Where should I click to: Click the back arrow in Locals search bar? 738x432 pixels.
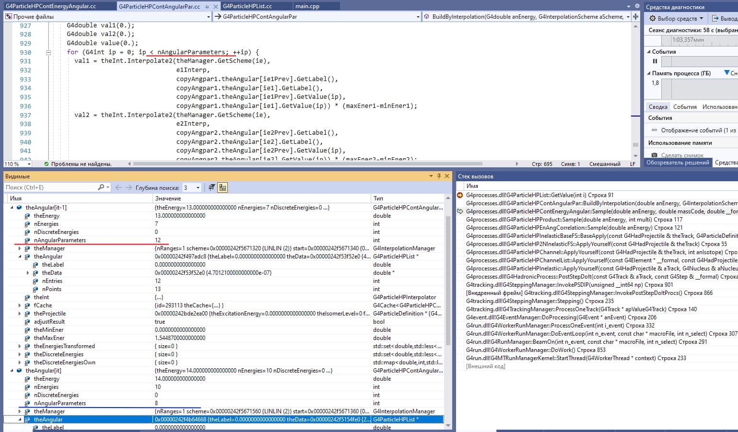tap(118, 187)
